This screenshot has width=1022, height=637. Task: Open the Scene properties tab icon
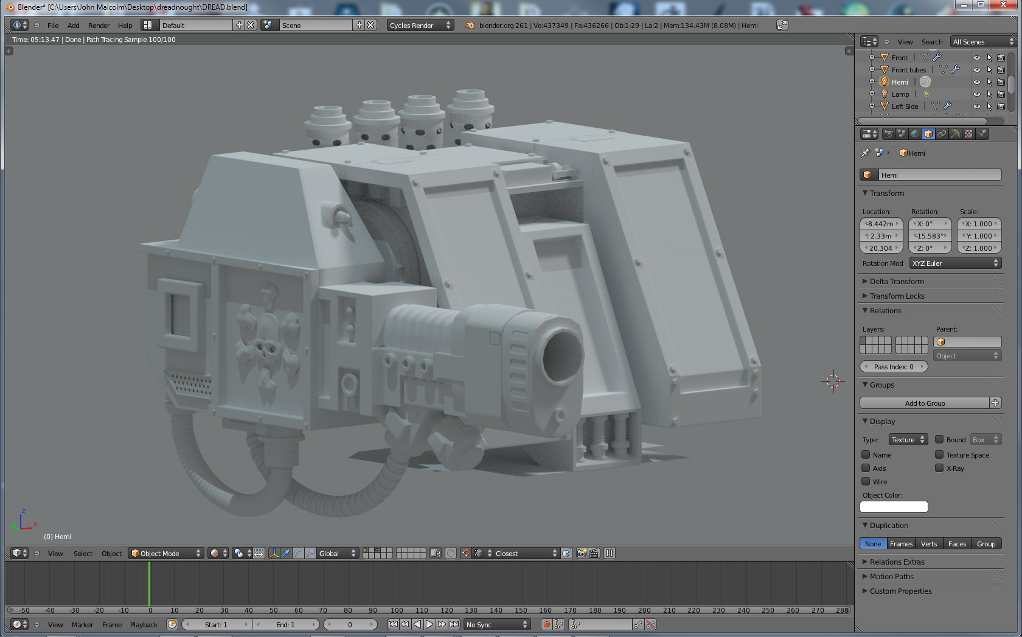tap(902, 134)
